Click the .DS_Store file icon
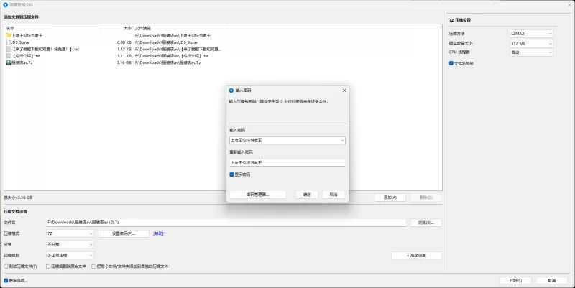Viewport: 575px width, 288px height. (x=8, y=42)
